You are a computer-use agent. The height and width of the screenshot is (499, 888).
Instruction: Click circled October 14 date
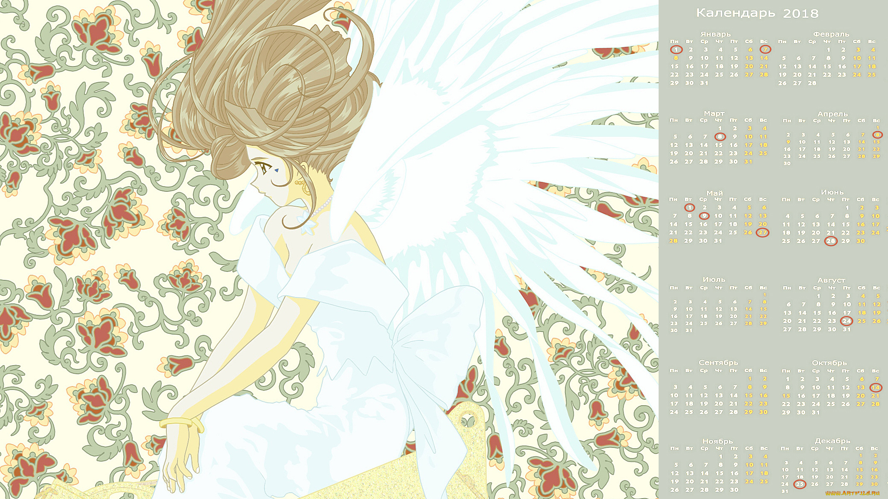876,388
